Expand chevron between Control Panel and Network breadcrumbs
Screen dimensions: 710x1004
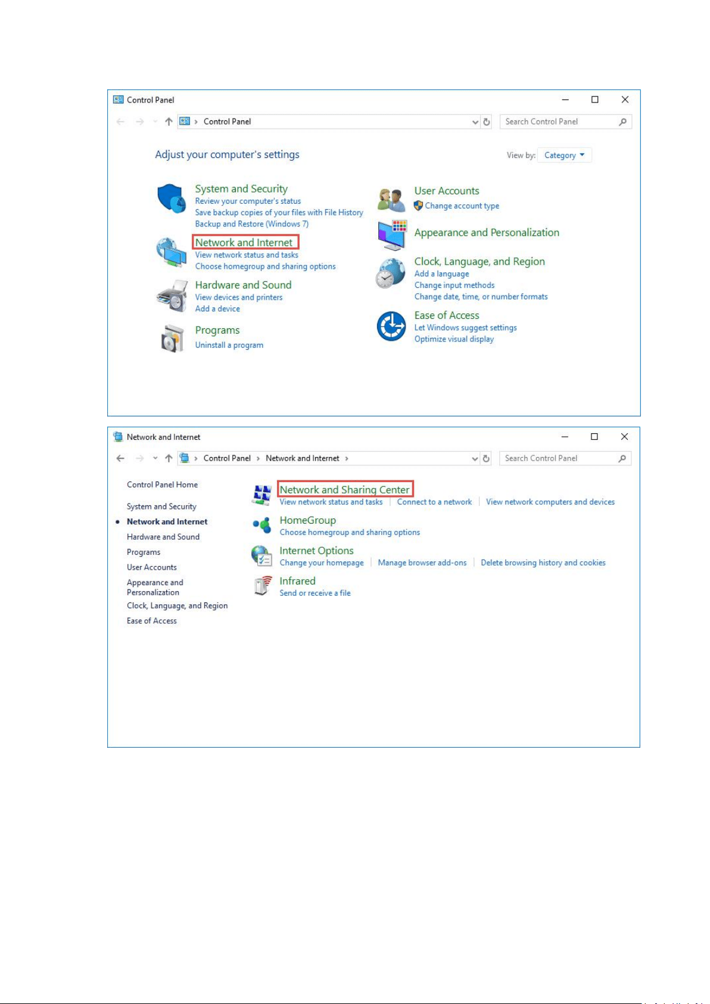(258, 458)
